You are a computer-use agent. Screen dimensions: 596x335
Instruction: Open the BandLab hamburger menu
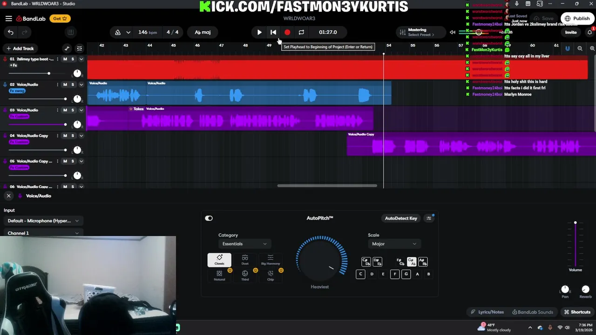[x=9, y=19]
